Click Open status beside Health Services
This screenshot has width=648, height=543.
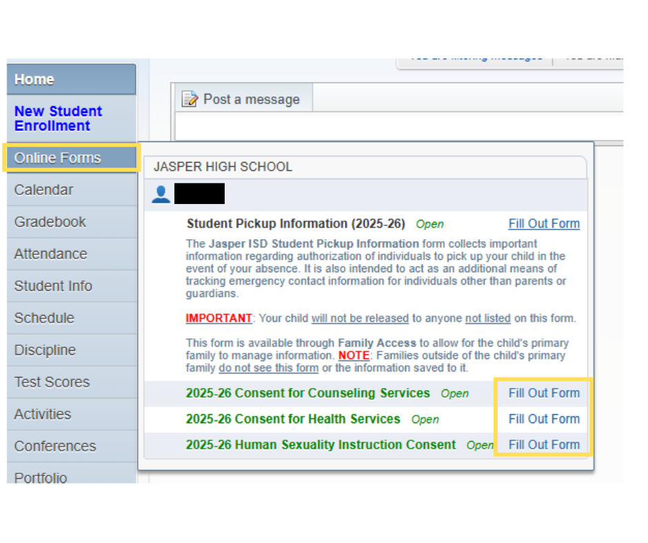pos(425,420)
